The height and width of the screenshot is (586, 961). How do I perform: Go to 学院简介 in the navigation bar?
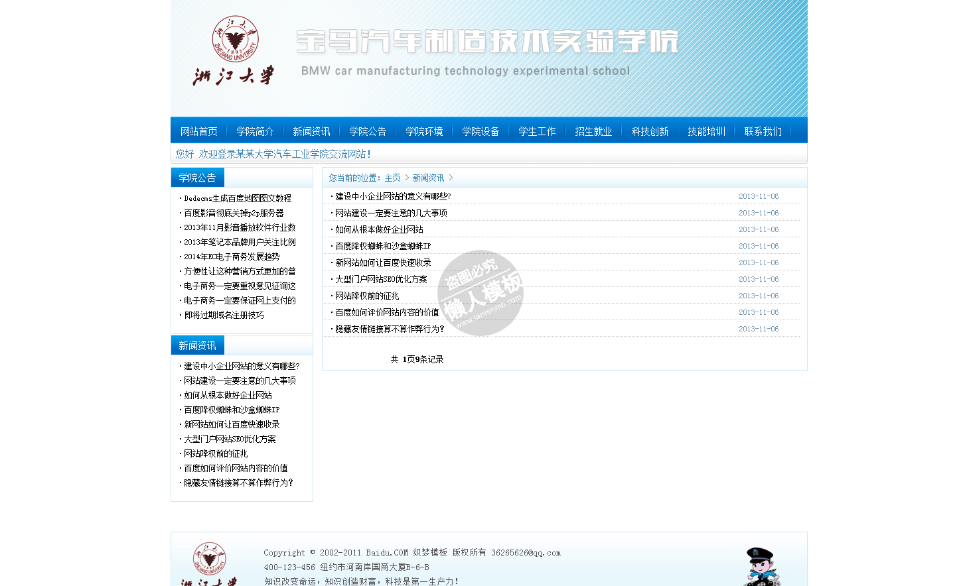255,131
